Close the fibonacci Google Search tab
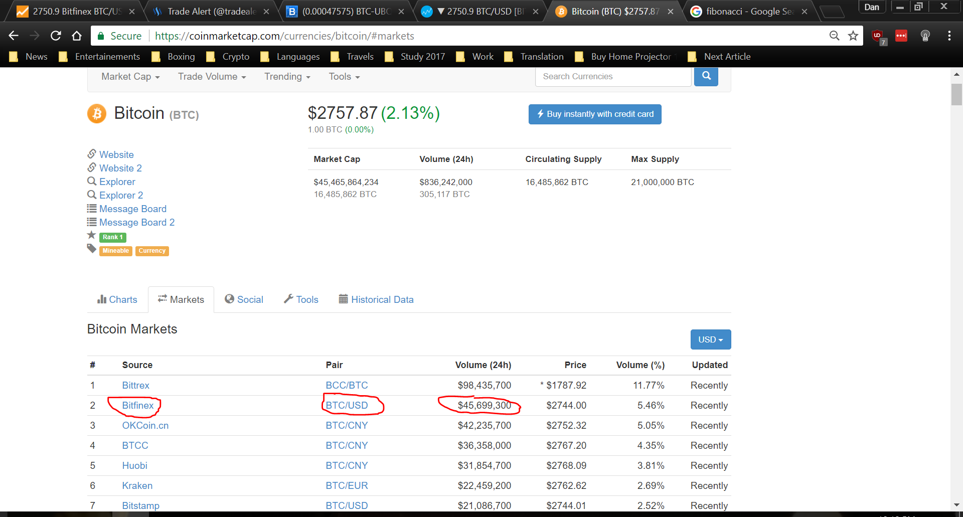The image size is (963, 517). point(805,12)
